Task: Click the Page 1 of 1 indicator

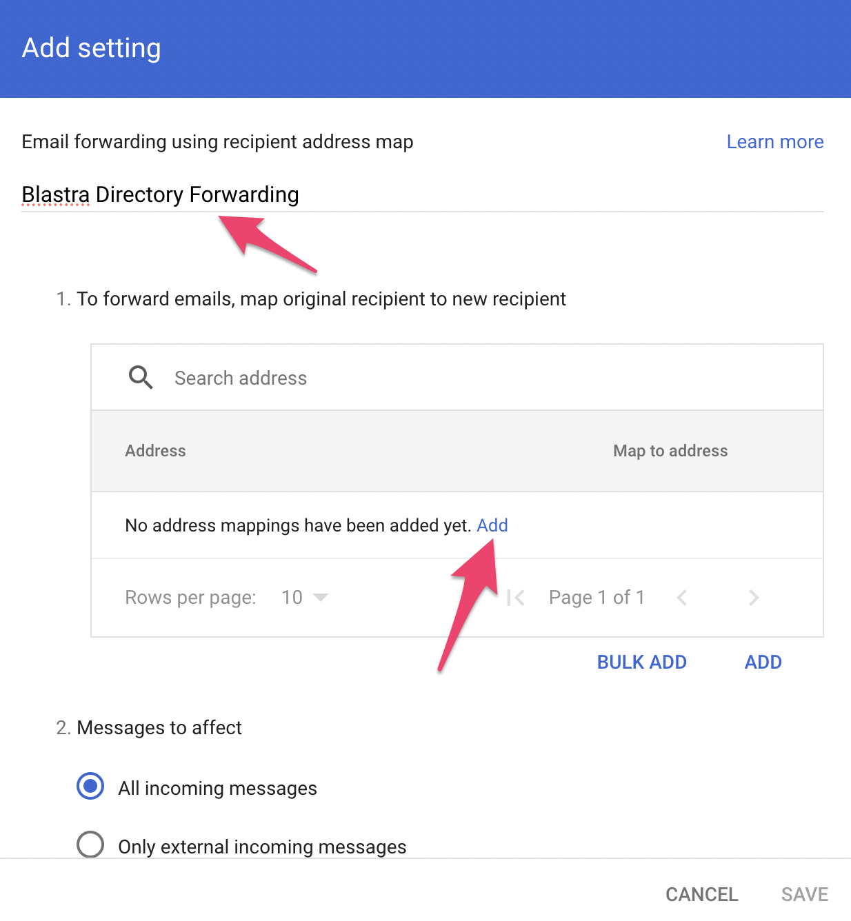Action: tap(597, 598)
